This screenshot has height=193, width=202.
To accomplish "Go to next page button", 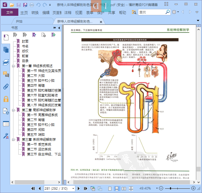I will click(x=79, y=188).
